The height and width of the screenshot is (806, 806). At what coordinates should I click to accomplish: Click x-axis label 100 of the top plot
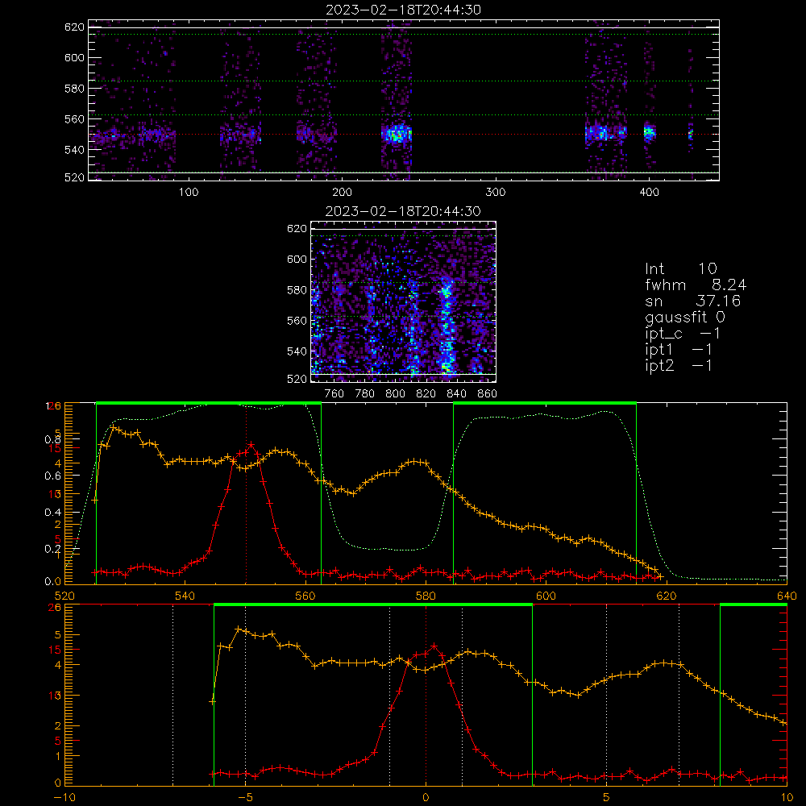pyautogui.click(x=189, y=193)
